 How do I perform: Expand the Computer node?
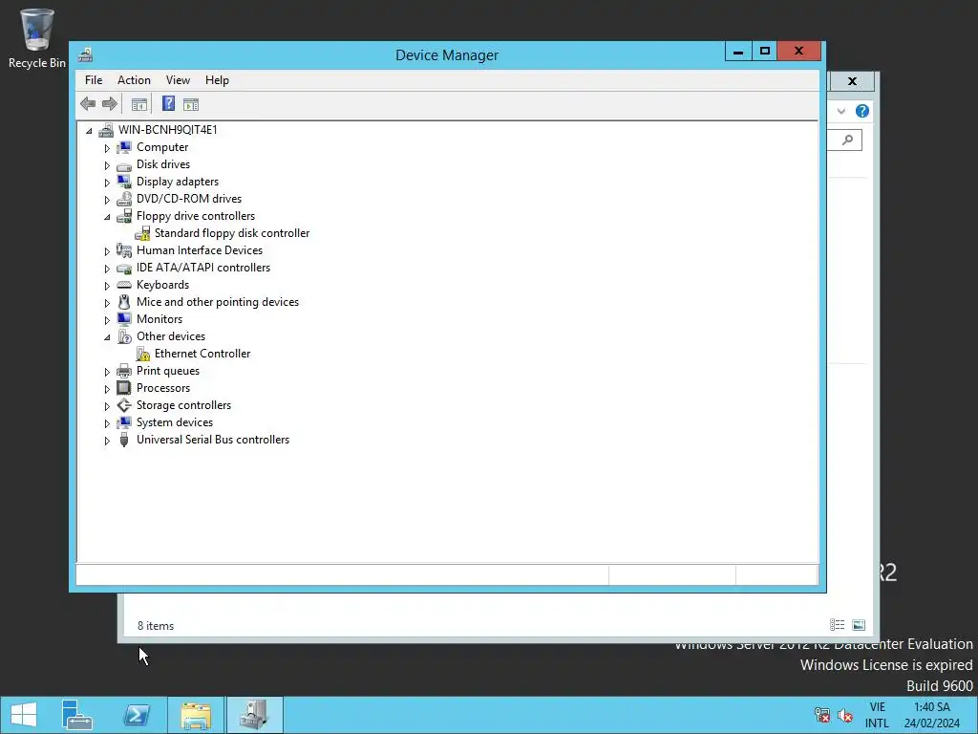point(107,148)
